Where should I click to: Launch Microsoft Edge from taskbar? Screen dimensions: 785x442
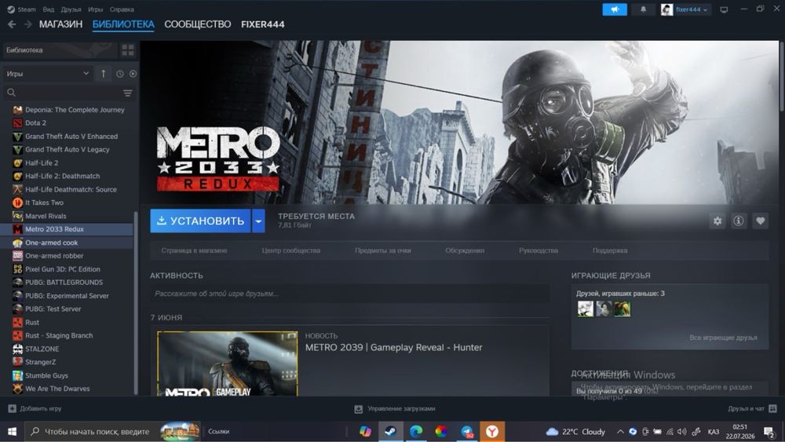click(415, 431)
